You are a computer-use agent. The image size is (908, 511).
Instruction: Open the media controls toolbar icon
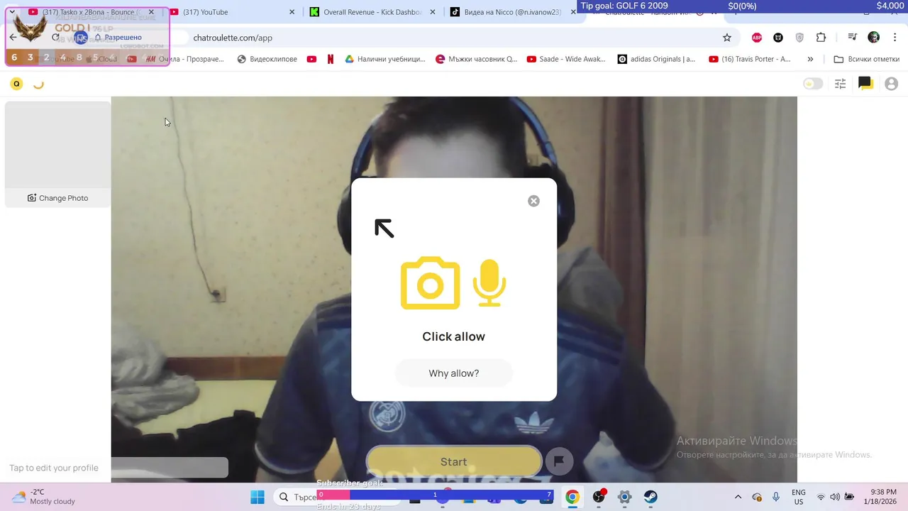click(x=852, y=38)
